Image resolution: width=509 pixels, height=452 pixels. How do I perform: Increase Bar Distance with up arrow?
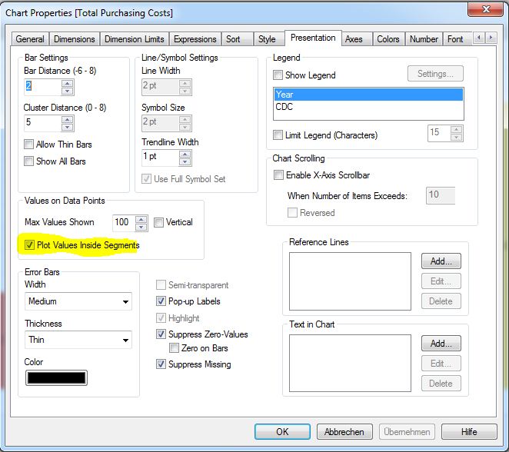(67, 83)
